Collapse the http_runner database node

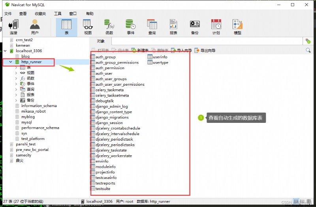(x=11, y=62)
